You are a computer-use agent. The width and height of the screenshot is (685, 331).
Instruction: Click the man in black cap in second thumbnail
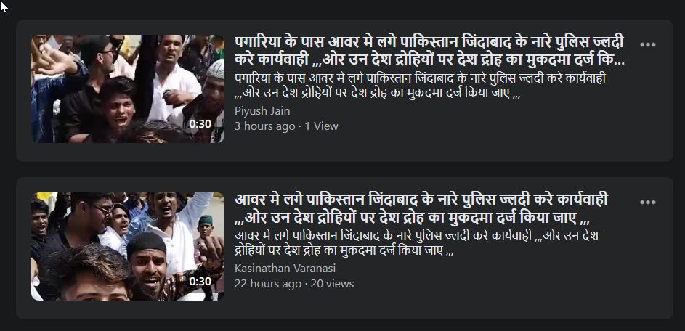point(148,266)
